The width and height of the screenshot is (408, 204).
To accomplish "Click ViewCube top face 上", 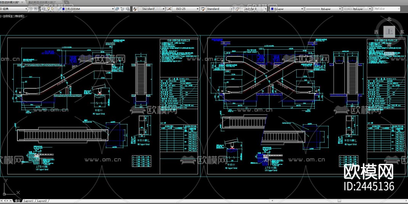I will (x=389, y=32).
